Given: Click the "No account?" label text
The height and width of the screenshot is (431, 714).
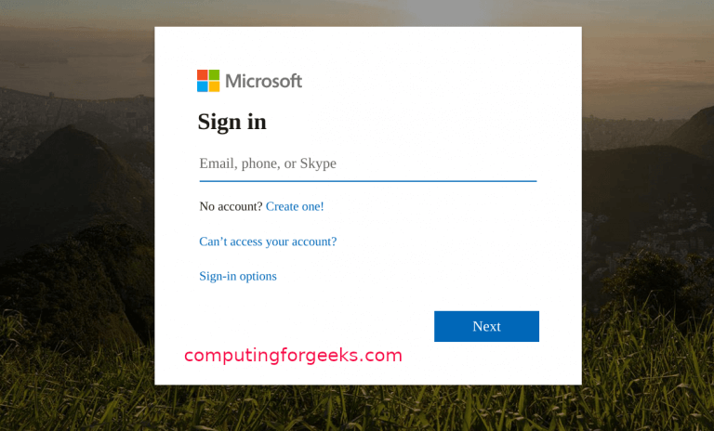Looking at the screenshot, I should (231, 206).
